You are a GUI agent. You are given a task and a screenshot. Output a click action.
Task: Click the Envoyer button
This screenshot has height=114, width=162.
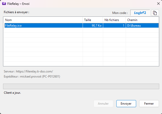coord(126,104)
